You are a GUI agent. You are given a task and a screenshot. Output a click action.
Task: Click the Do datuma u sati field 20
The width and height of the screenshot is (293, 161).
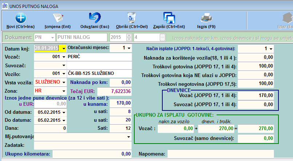point(120,120)
